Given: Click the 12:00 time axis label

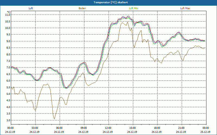Looking at the screenshot, I should [108, 128].
